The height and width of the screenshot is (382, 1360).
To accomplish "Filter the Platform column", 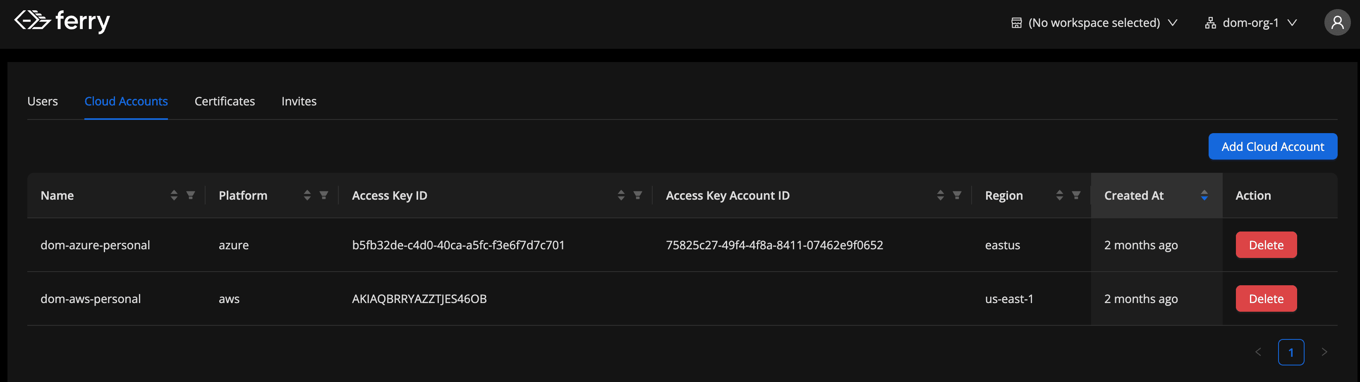I will [x=323, y=195].
